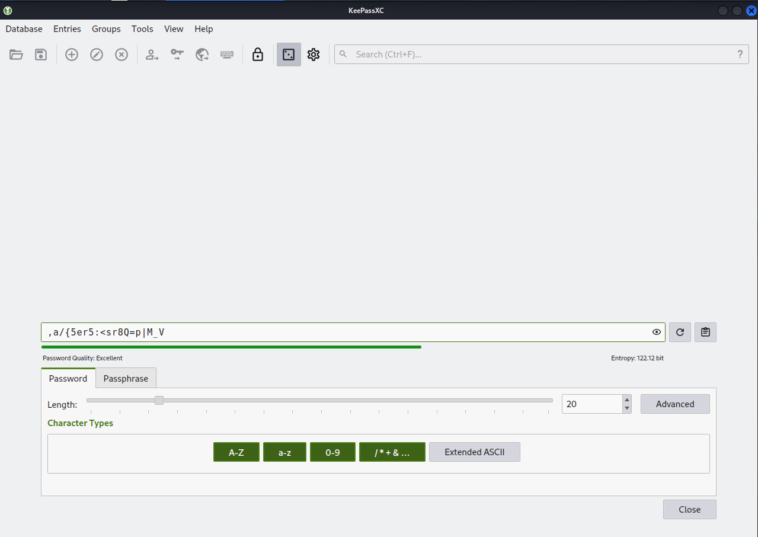Close the KeePassXC window
758x537 pixels.
pos(751,11)
